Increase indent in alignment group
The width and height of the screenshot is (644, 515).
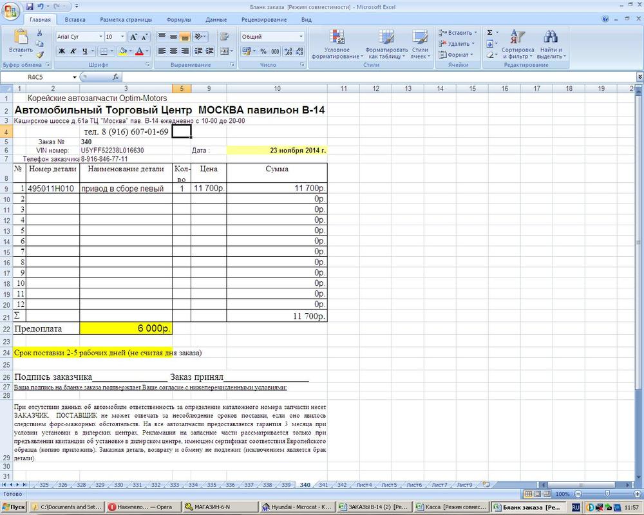click(x=210, y=51)
